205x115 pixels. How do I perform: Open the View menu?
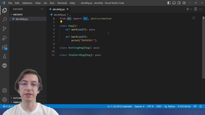[38, 3]
